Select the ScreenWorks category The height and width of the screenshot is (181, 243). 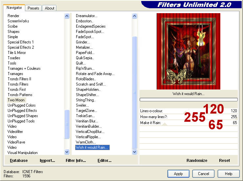tap(18, 21)
